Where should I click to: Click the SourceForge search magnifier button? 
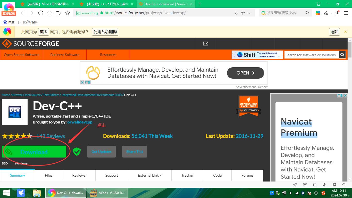342,55
